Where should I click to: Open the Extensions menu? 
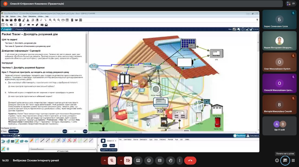(x=32, y=17)
